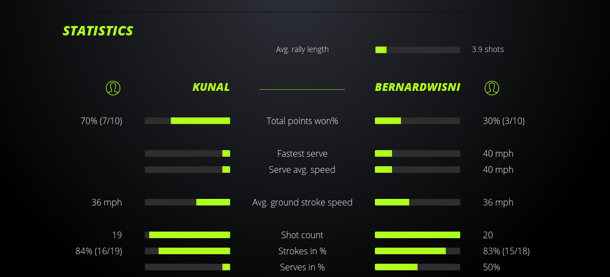Click Kunal's Strokes in % bar
Screen dimensions: 610x277
(x=187, y=251)
